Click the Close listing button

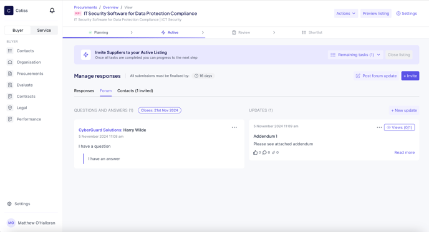pos(398,55)
